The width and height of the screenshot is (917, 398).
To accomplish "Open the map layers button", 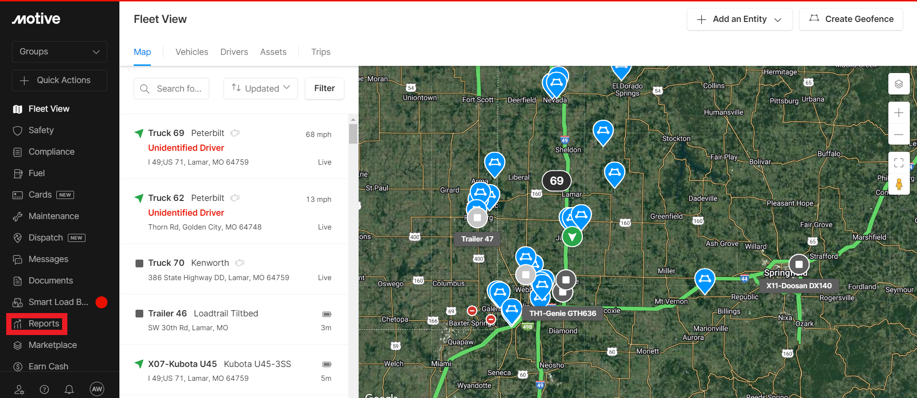I will pos(899,84).
